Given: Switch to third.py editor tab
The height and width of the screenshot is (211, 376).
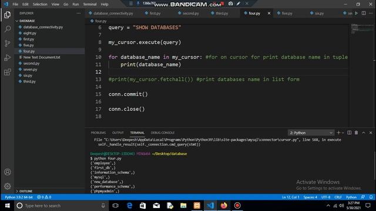Looking at the screenshot, I should coord(222,13).
